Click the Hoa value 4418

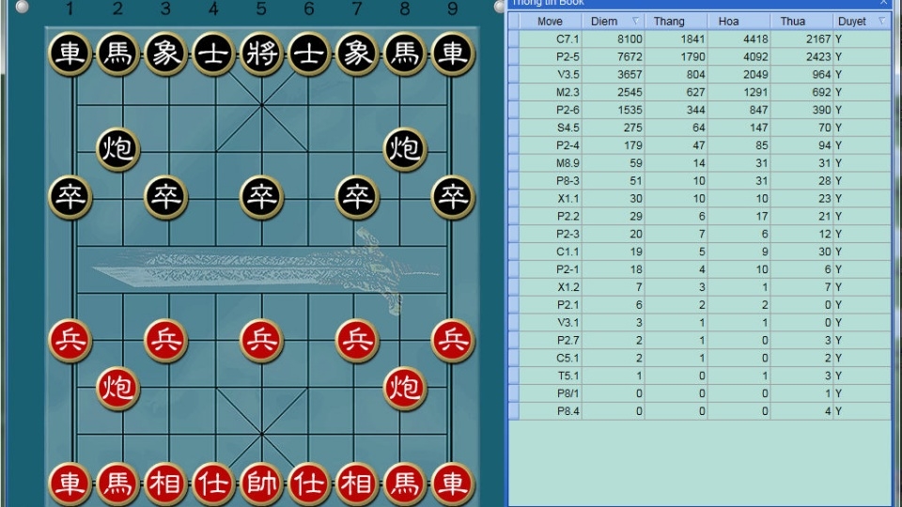755,39
